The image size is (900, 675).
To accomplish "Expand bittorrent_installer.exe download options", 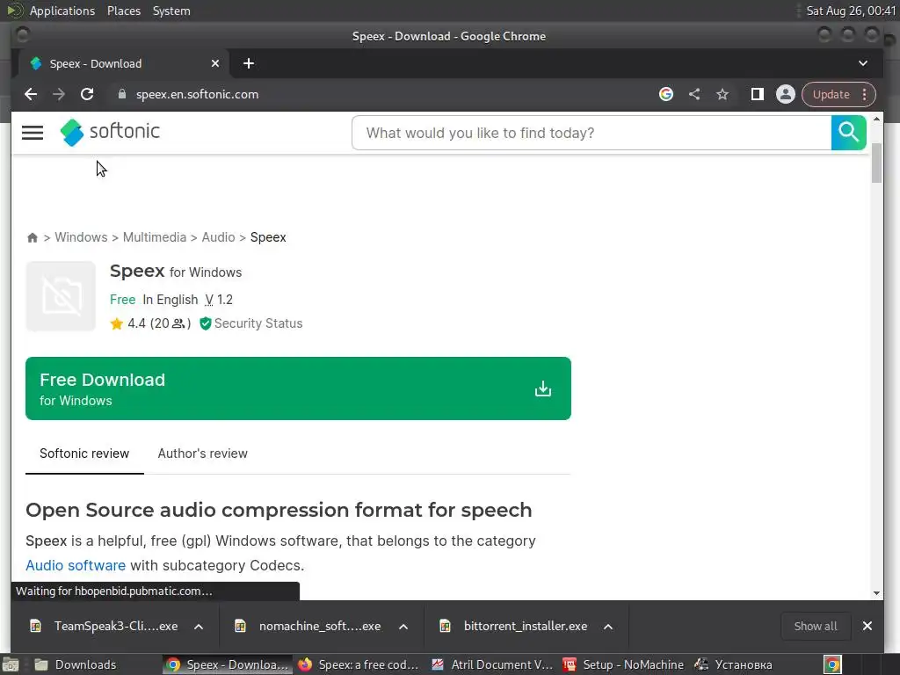I will click(x=608, y=627).
